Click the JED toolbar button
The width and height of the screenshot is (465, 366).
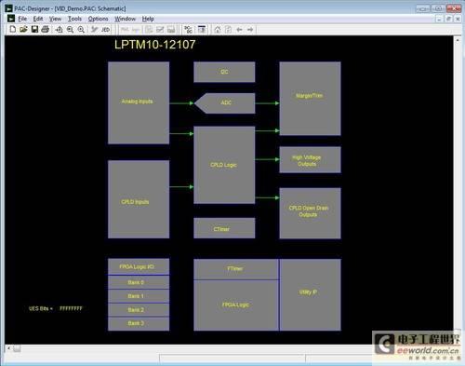[x=105, y=30]
